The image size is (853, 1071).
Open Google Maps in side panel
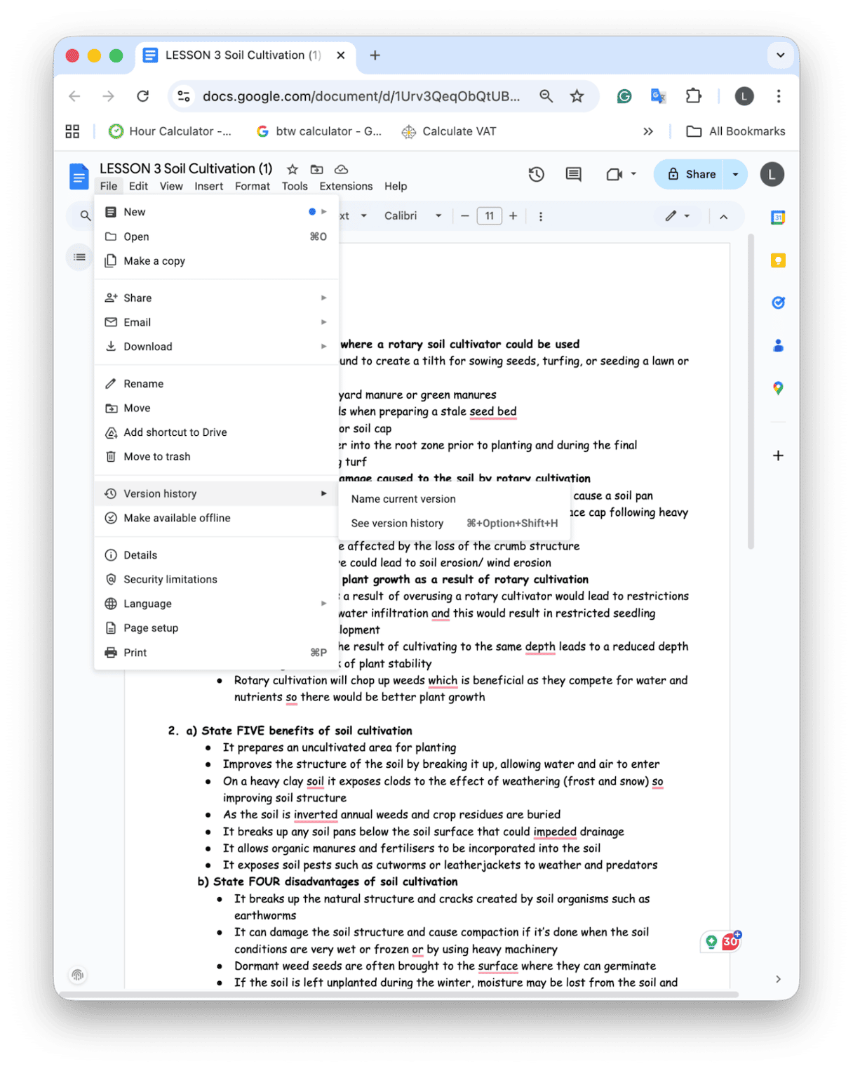777,388
